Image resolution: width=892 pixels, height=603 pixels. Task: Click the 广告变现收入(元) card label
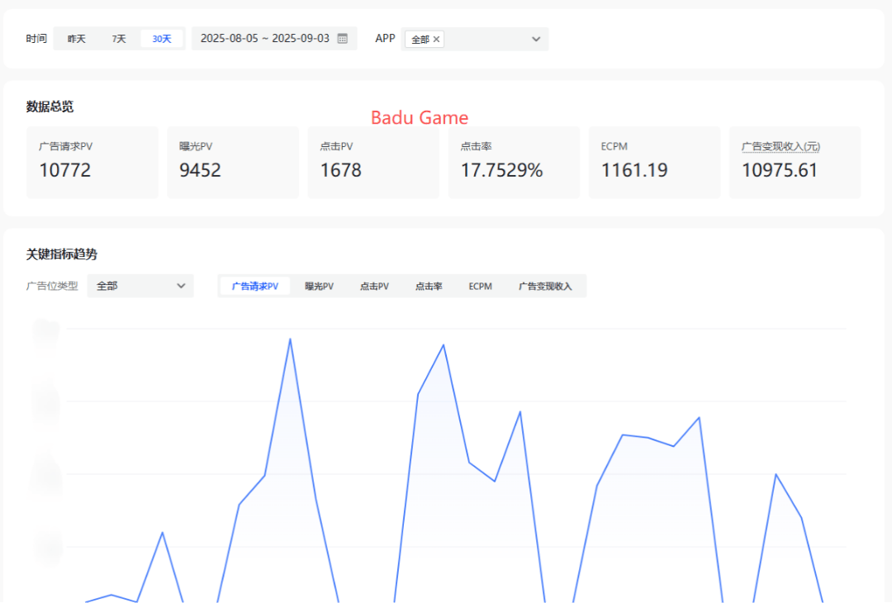[780, 147]
